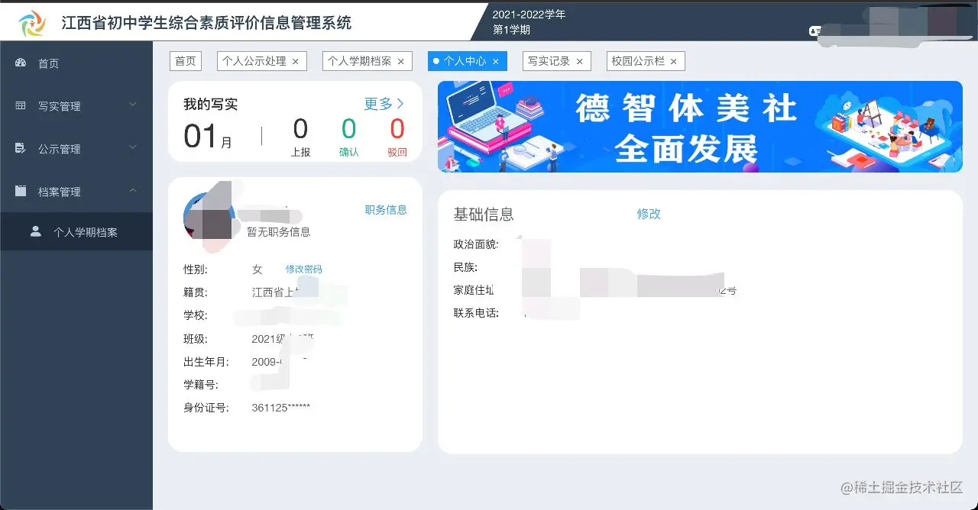The height and width of the screenshot is (510, 978).
Task: Open 更多 to view all 写实 records
Action: pos(380,103)
